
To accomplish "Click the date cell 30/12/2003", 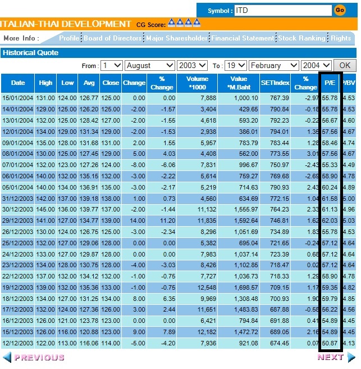I will (x=17, y=209).
